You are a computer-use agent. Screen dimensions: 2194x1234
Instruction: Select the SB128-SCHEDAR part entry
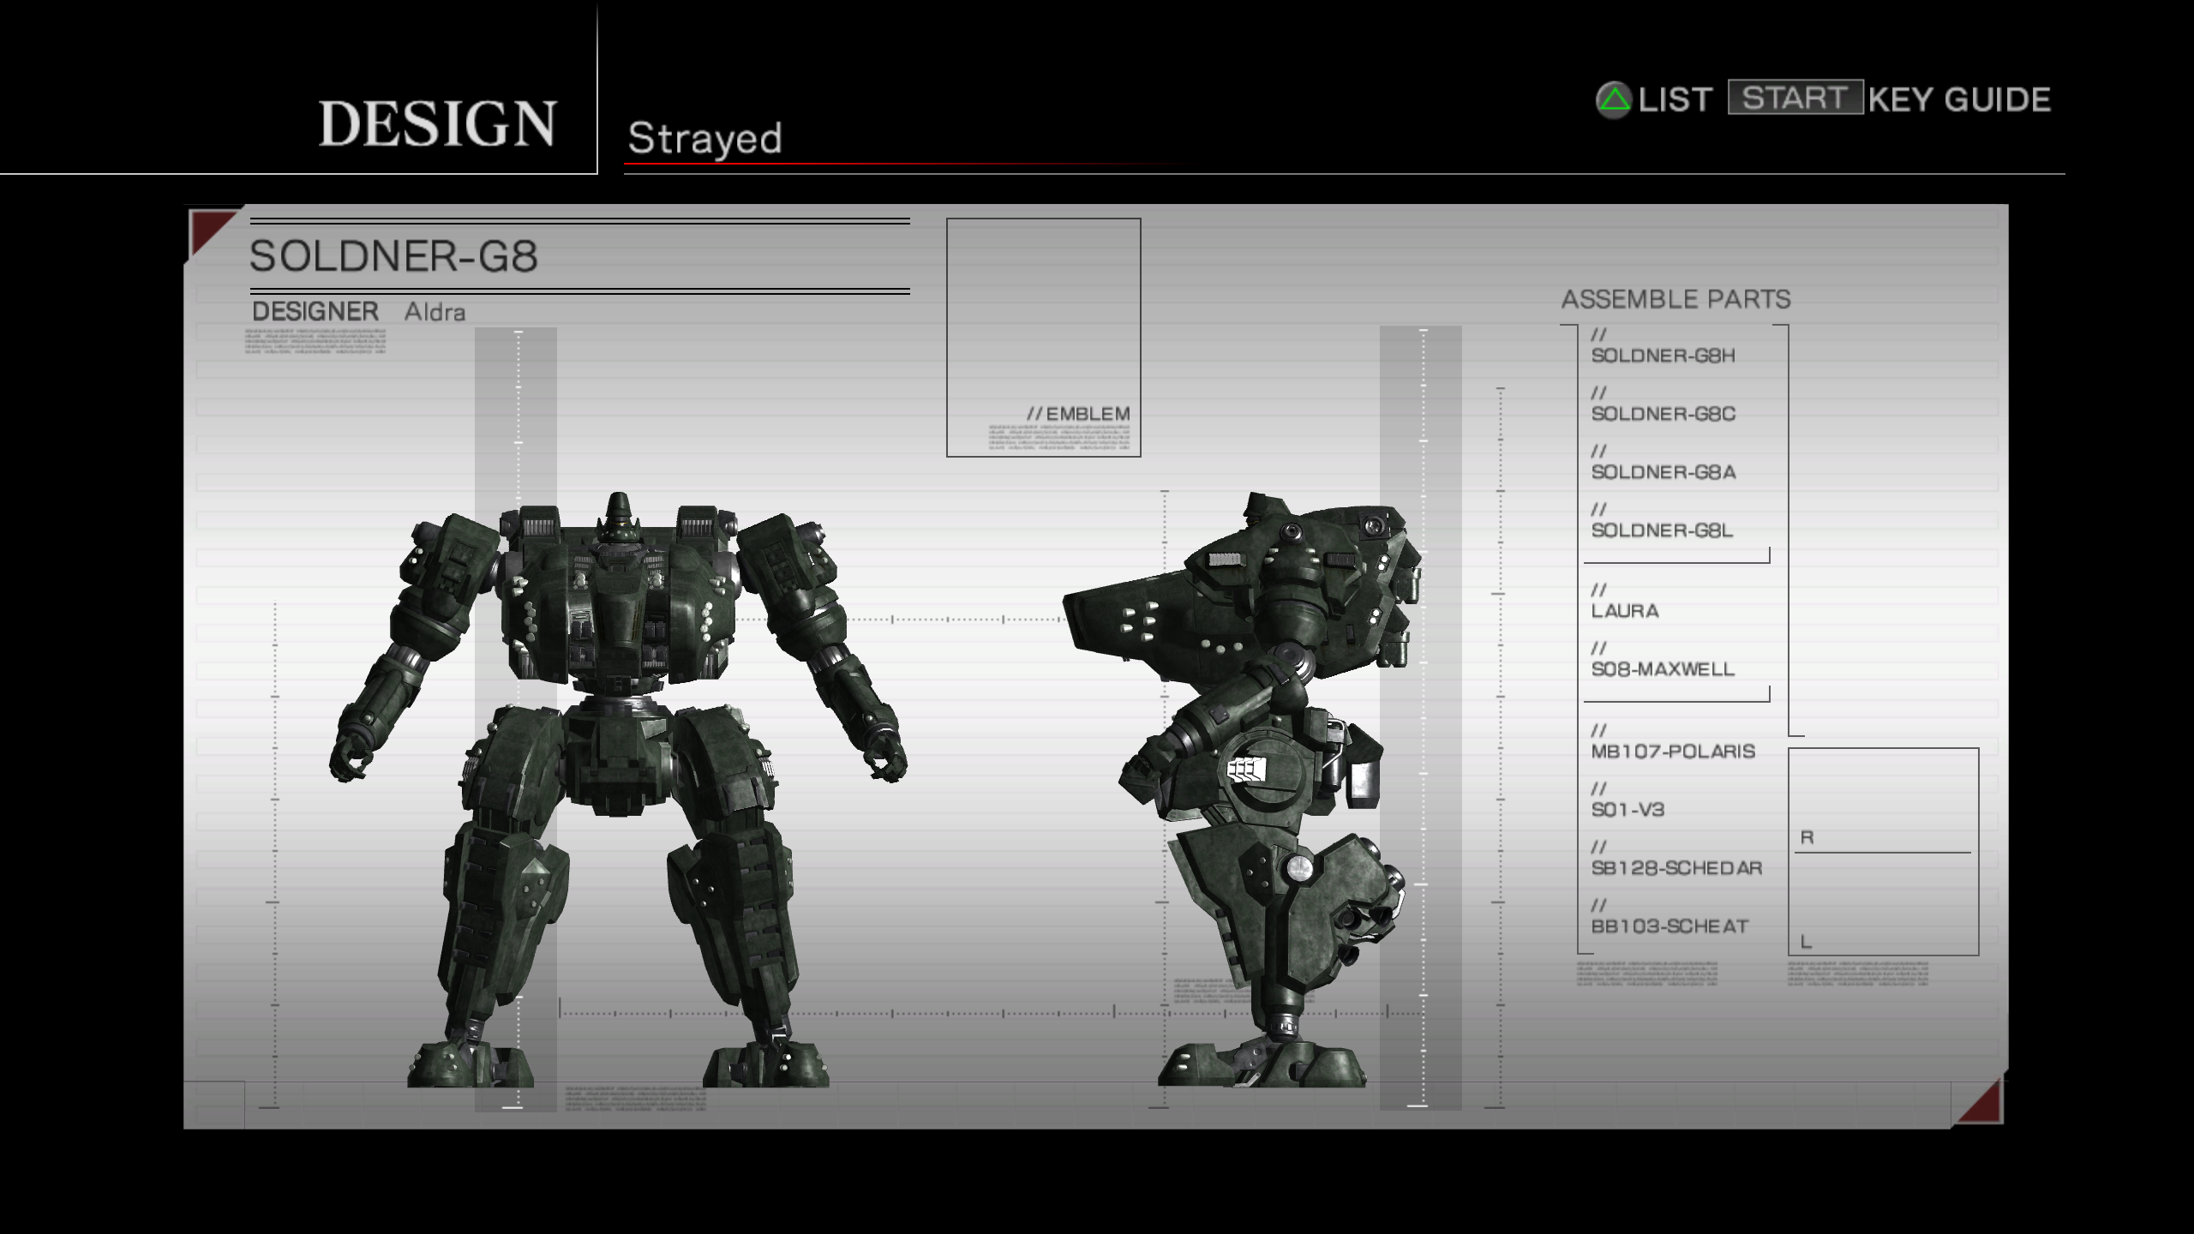pos(1676,868)
